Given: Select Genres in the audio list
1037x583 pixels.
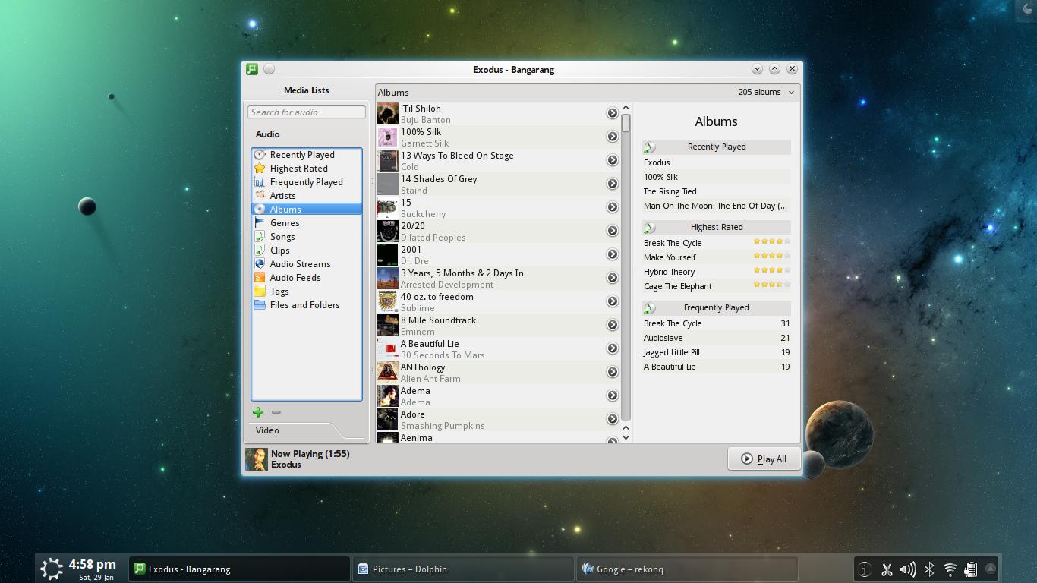Looking at the screenshot, I should point(307,223).
